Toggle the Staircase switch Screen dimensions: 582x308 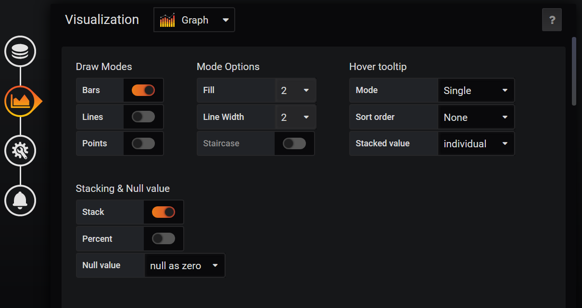(294, 143)
